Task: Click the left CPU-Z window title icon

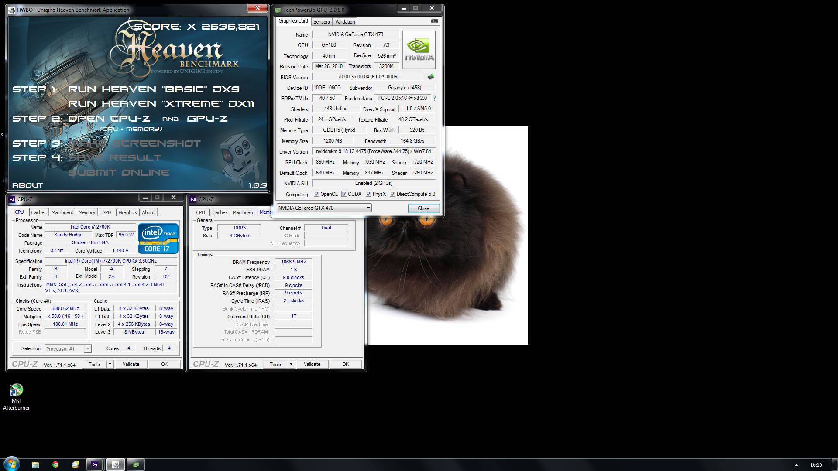Action: tap(12, 199)
